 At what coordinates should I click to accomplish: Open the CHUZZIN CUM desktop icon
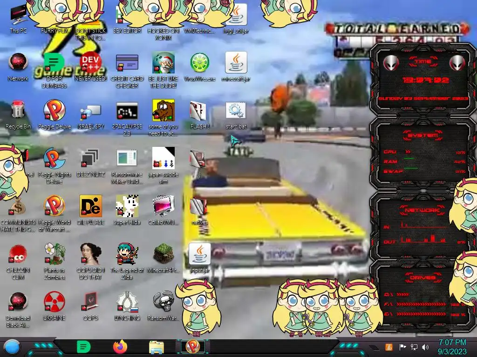click(x=18, y=262)
